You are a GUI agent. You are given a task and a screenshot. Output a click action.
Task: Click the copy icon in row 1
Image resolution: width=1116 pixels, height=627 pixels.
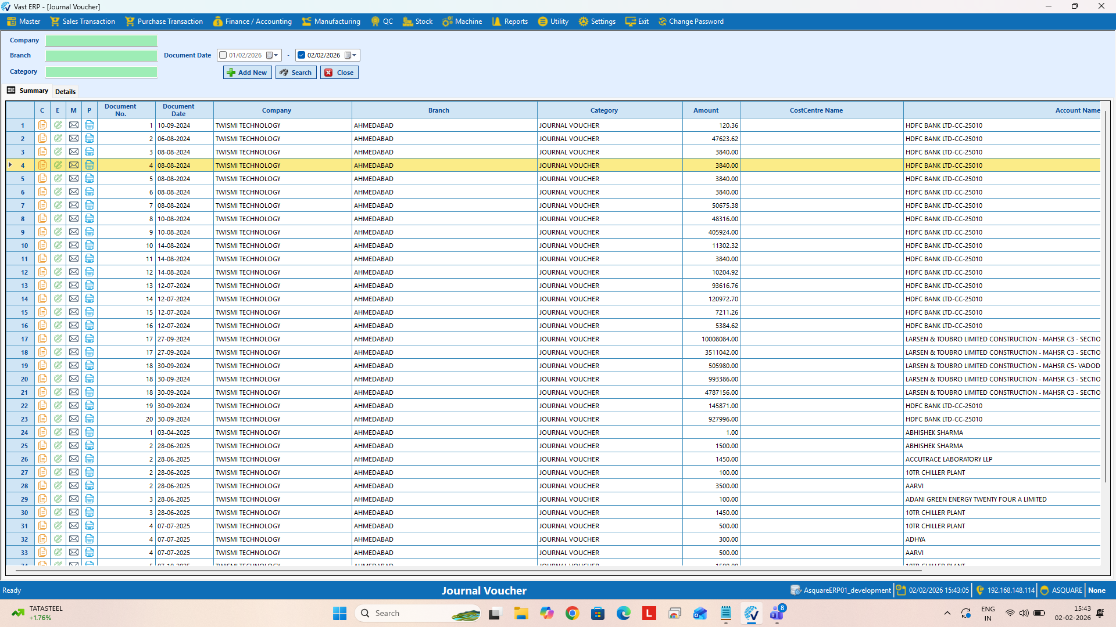point(42,125)
